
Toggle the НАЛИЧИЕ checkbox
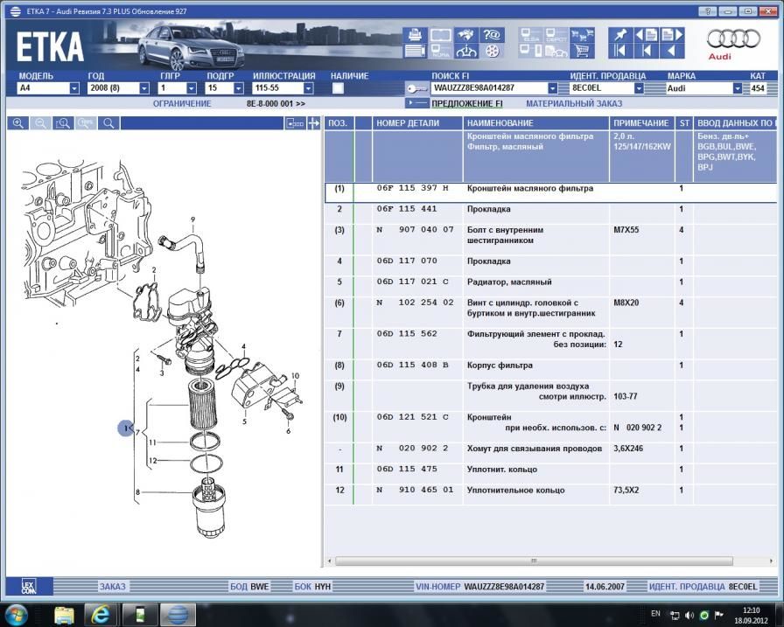pyautogui.click(x=338, y=88)
